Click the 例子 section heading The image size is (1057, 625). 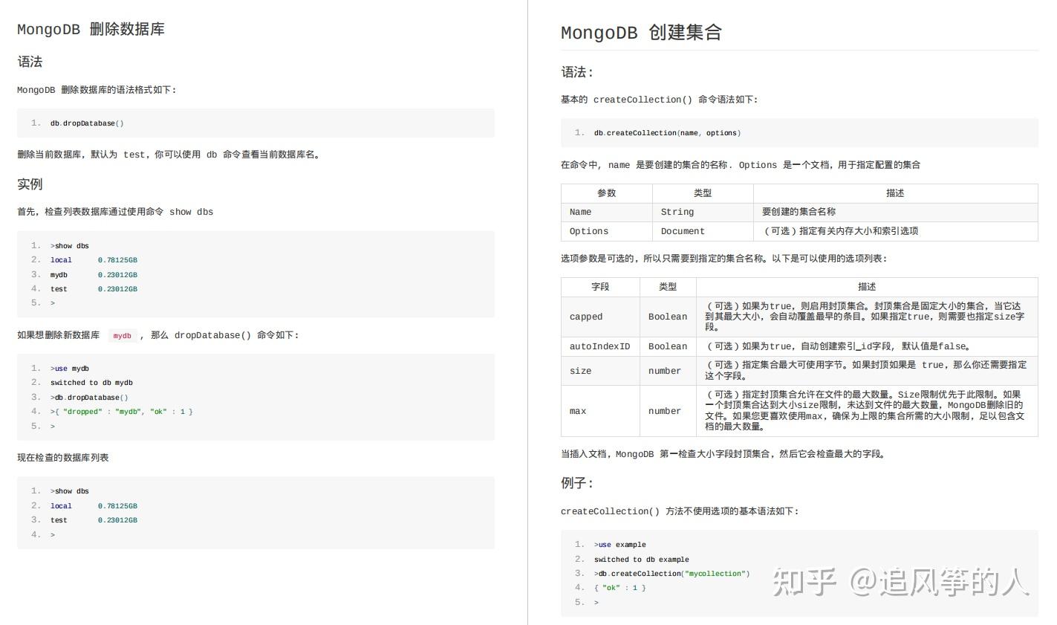(575, 483)
